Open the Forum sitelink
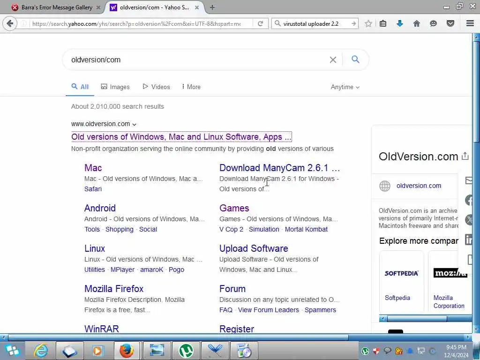Image resolution: width=480 pixels, height=360 pixels. [232, 289]
